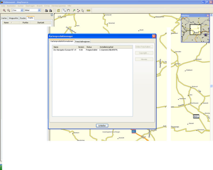The image size is (213, 170).
Task: Sort tracks by Name column header
Action: click(x=10, y=23)
